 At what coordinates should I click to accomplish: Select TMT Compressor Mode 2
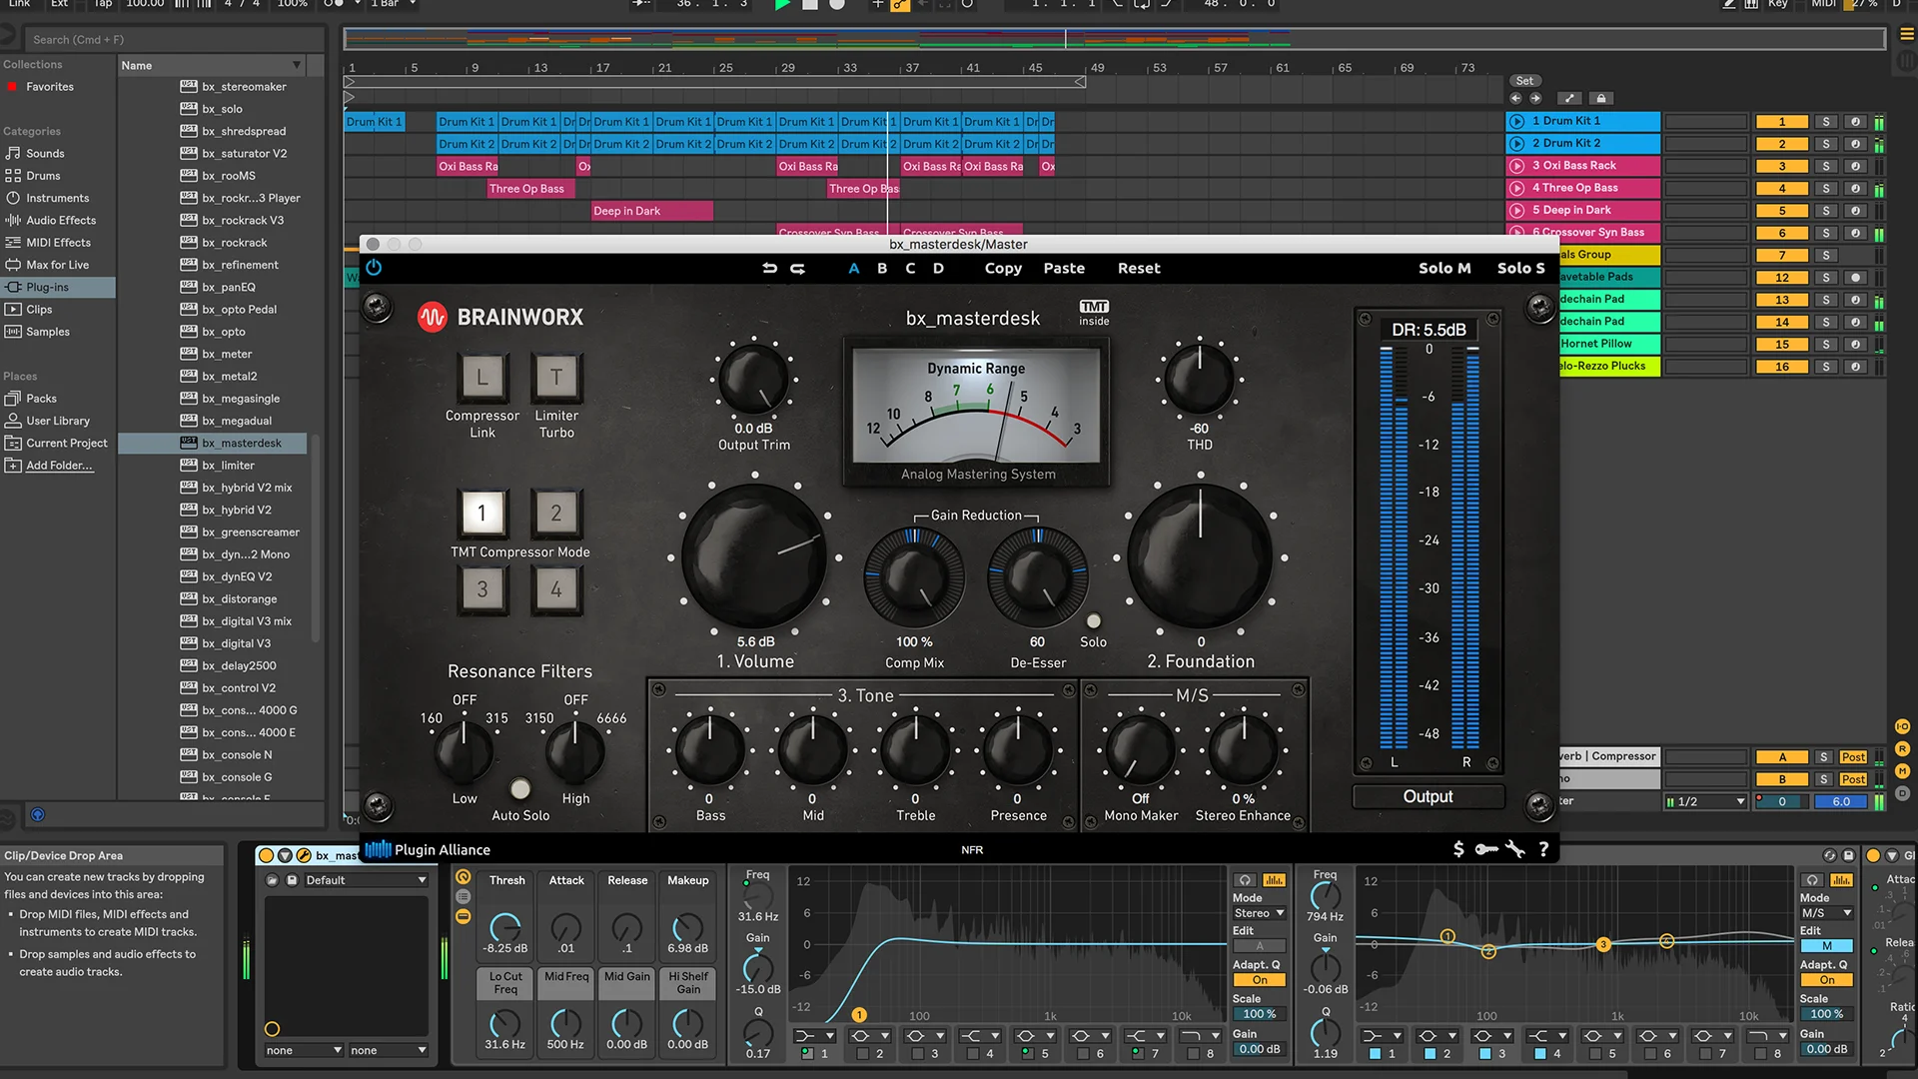coord(556,514)
